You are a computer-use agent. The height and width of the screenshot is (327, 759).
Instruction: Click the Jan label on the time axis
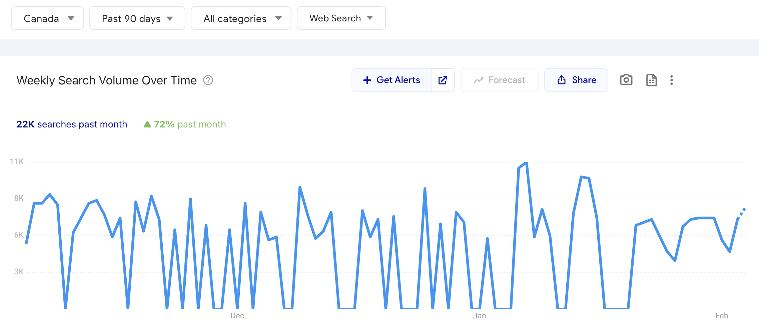point(479,316)
